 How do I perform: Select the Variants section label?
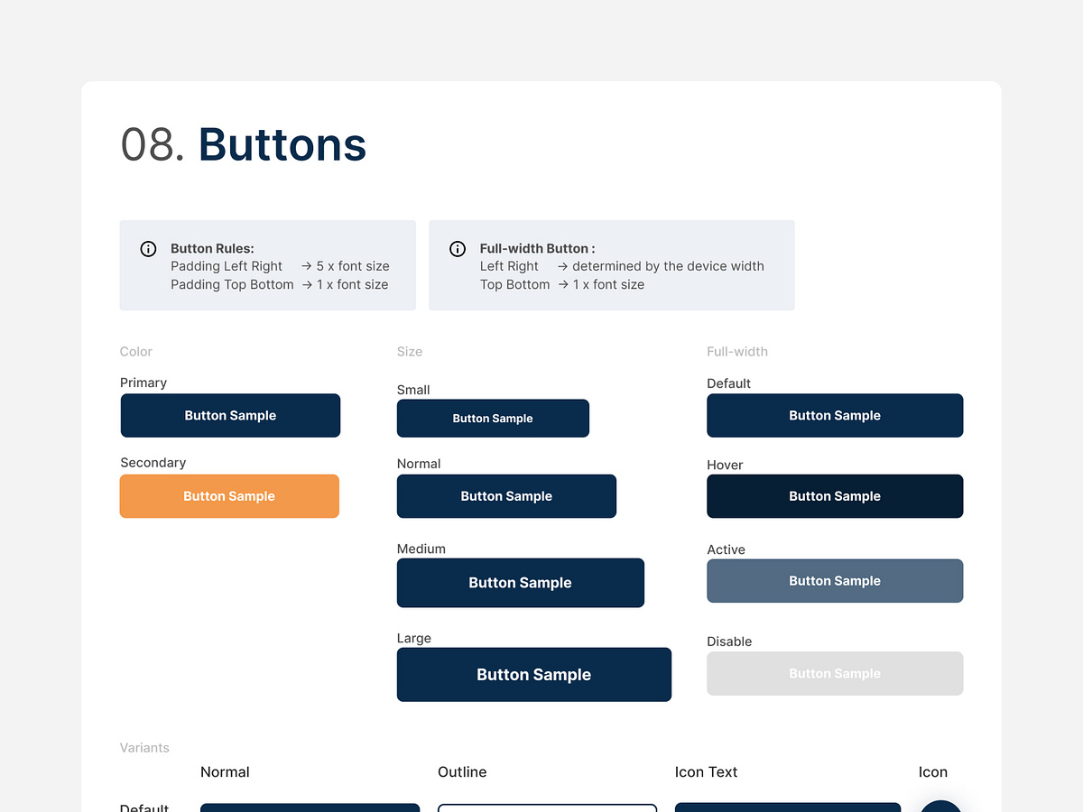[144, 748]
